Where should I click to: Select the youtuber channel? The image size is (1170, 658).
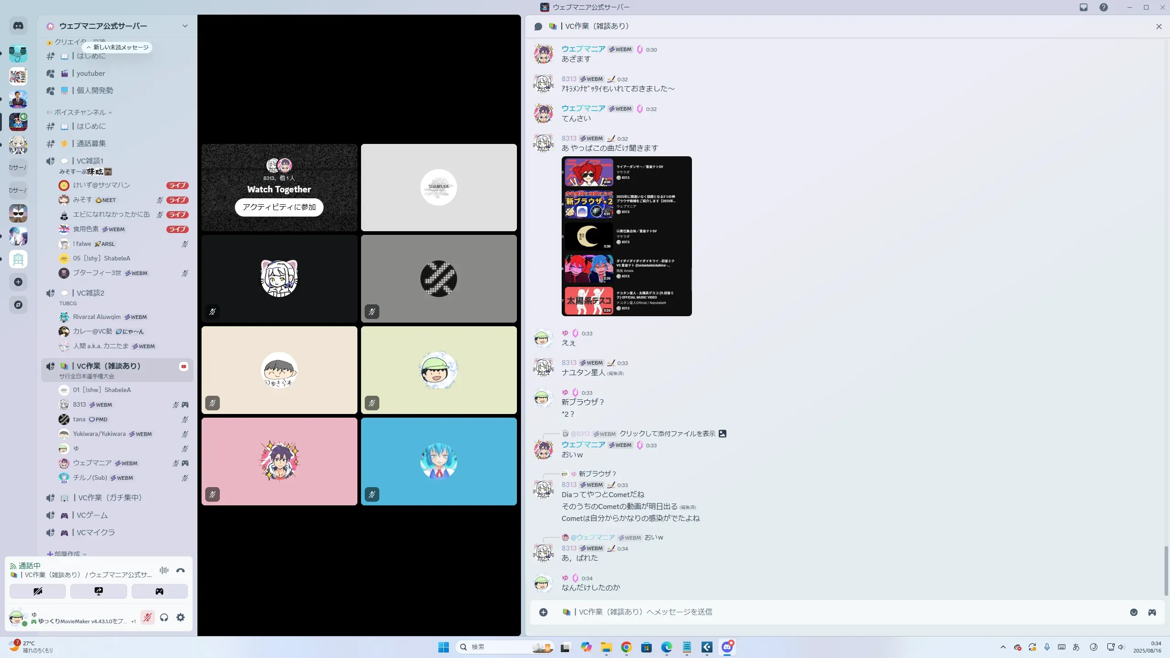(91, 73)
